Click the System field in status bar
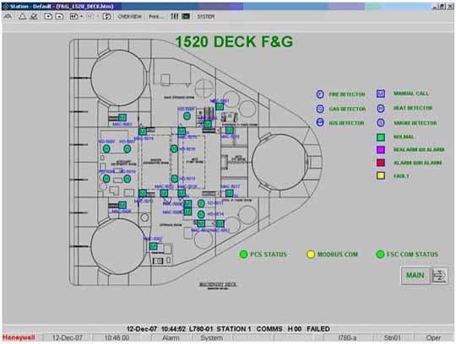The height and width of the screenshot is (344, 456). click(x=211, y=338)
